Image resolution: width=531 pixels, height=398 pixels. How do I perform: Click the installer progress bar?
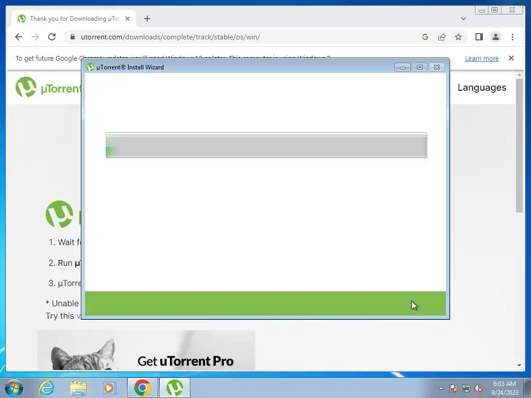[266, 145]
